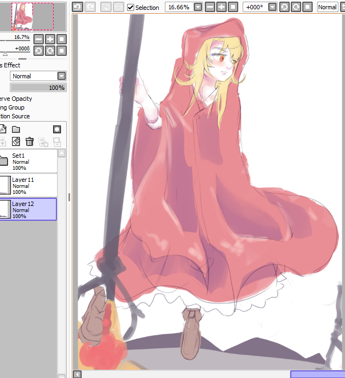
Task: Toggle the Preserve Opacity option
Action: pos(16,99)
